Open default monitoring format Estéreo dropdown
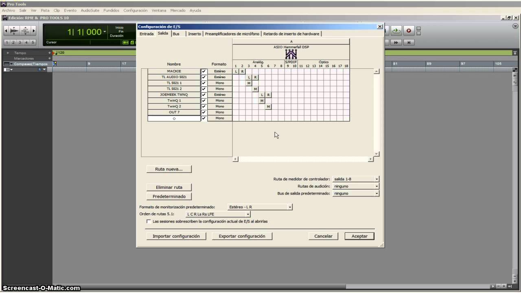The width and height of the screenshot is (521, 293). tap(260, 207)
